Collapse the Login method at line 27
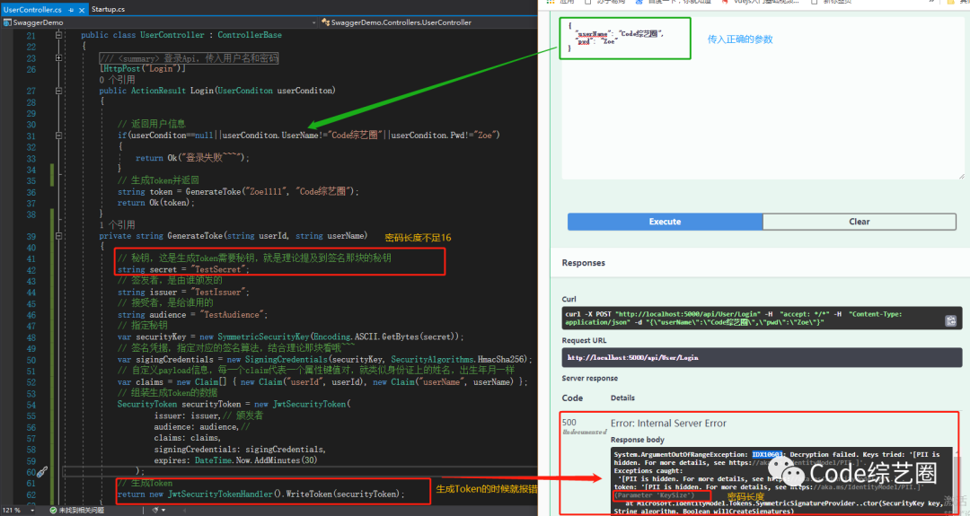The height and width of the screenshot is (516, 970). [x=59, y=92]
